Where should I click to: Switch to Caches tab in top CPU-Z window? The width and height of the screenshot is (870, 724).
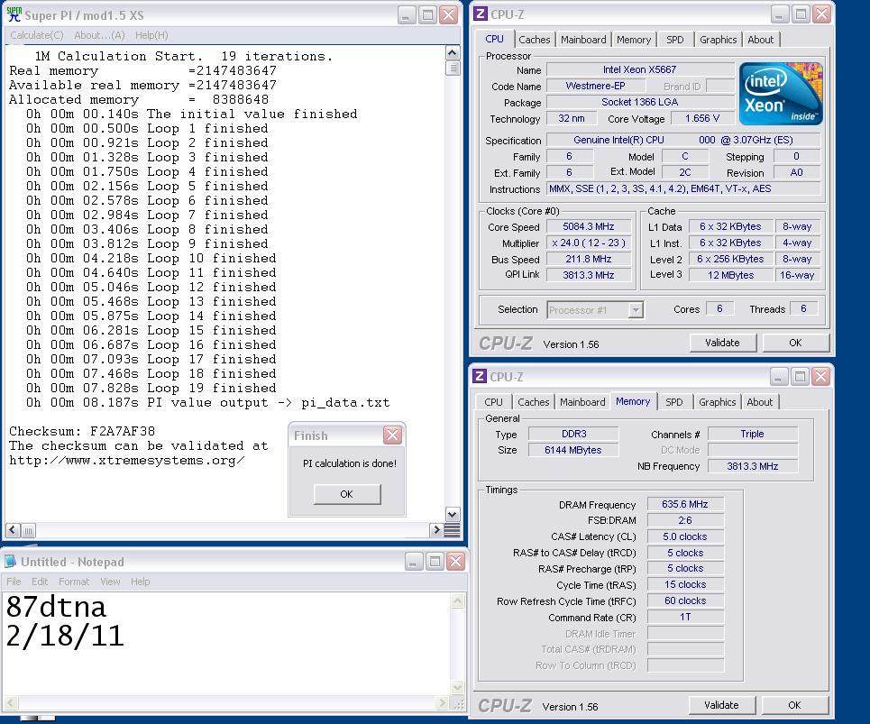click(x=535, y=40)
